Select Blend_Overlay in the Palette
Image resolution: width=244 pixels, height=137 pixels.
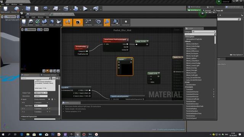(x=191, y=68)
